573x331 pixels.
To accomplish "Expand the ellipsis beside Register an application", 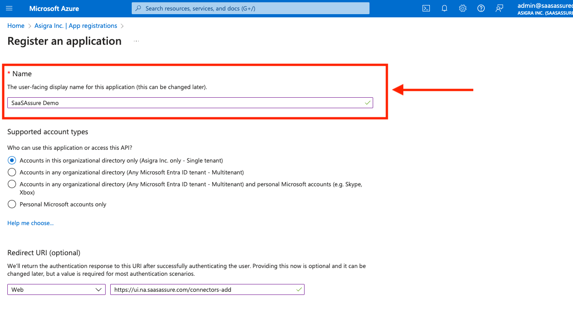I will (x=136, y=41).
